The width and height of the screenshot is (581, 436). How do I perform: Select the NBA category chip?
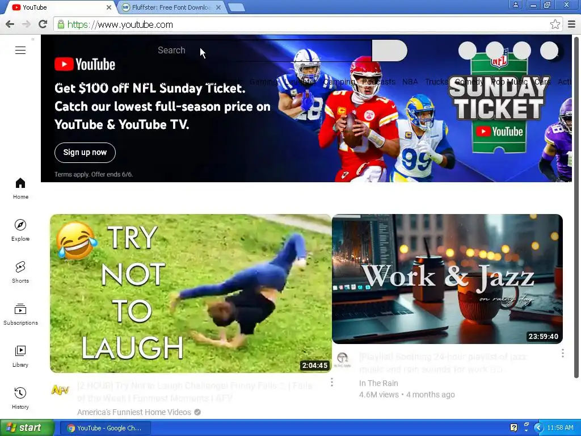(x=410, y=82)
